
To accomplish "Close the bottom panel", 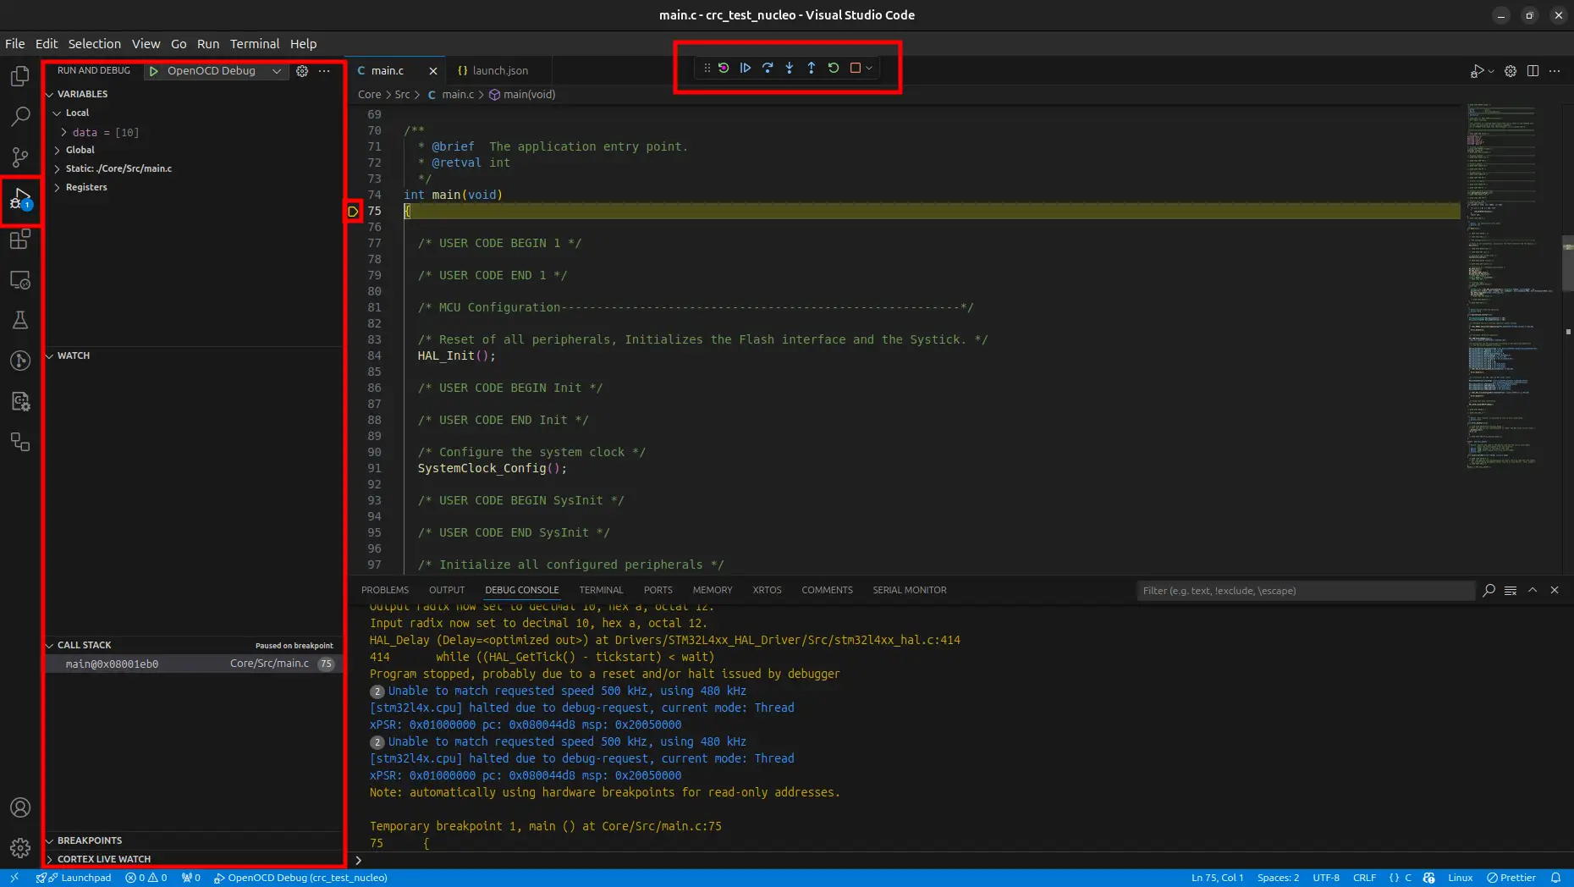I will click(1555, 590).
